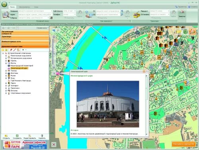Switch to the Инструменты ribbon tab

tap(24, 7)
